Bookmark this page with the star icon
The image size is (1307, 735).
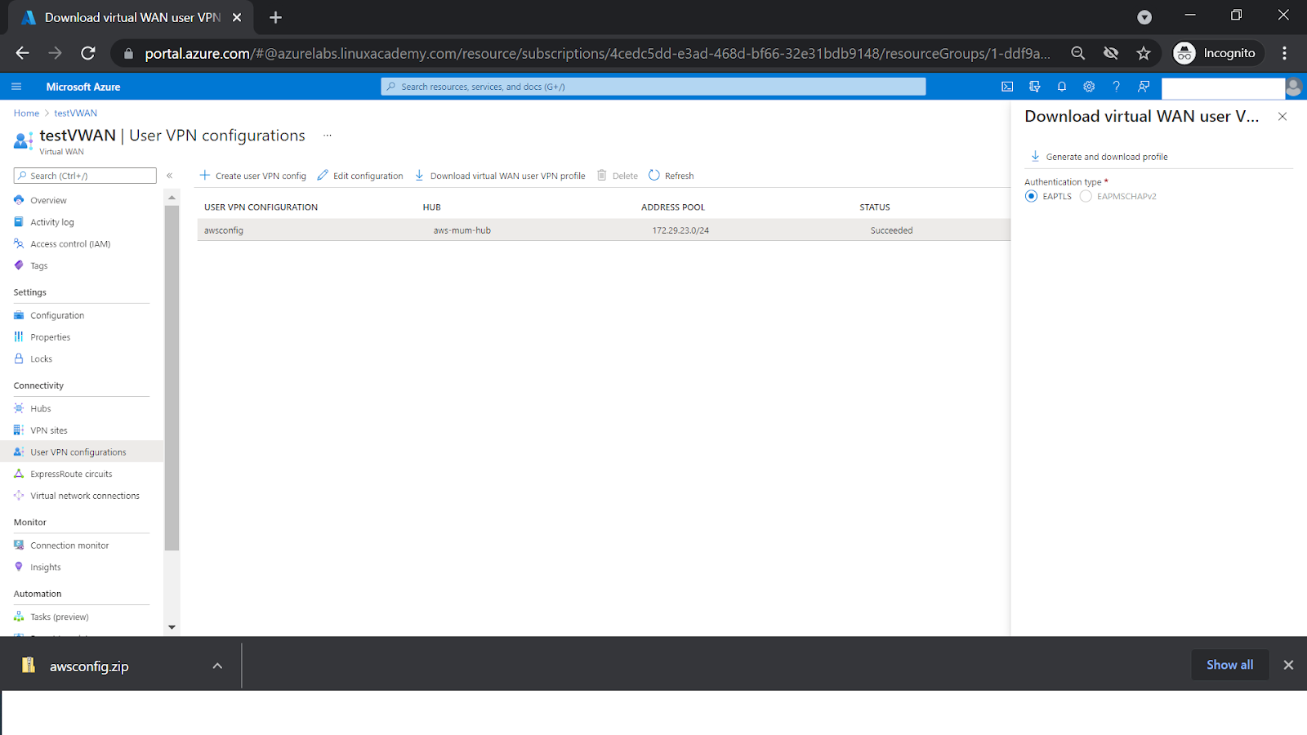1144,53
